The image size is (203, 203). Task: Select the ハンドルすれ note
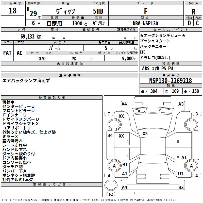[x=14, y=149]
